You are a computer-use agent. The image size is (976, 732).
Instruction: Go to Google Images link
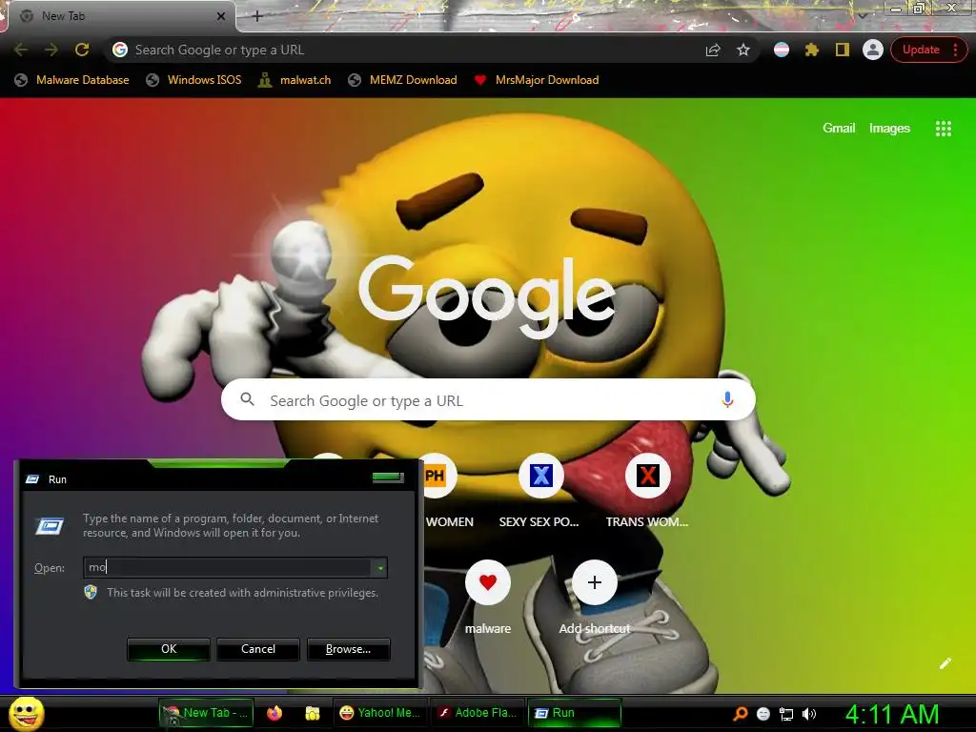pyautogui.click(x=889, y=129)
